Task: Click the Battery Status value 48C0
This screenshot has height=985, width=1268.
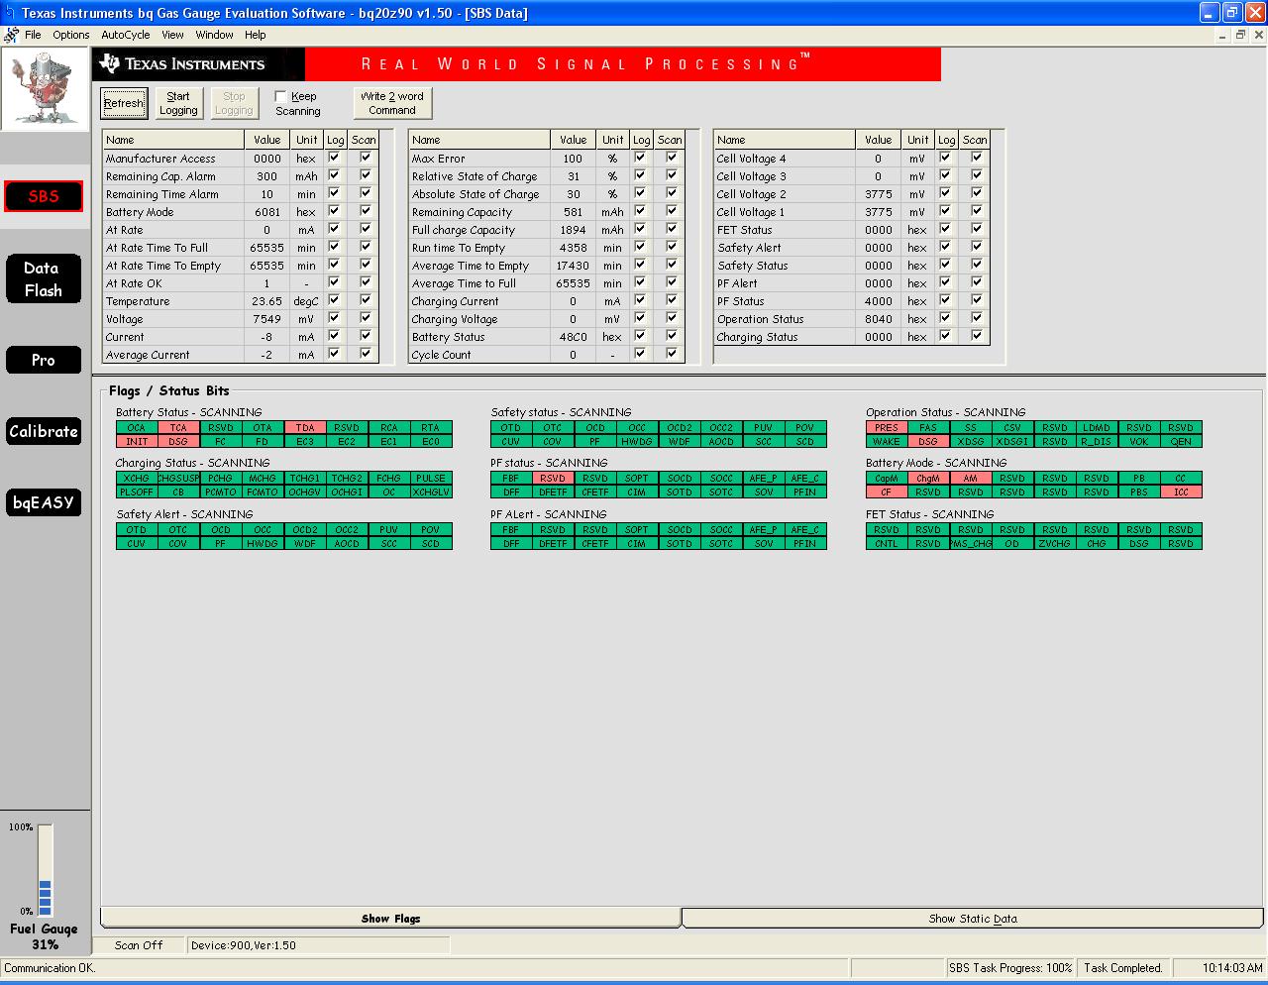Action: tap(573, 337)
